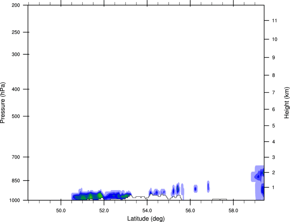Screen dimensions: 290x222
Task: Click the 56.0 latitude tick label
Action: pos(190,211)
